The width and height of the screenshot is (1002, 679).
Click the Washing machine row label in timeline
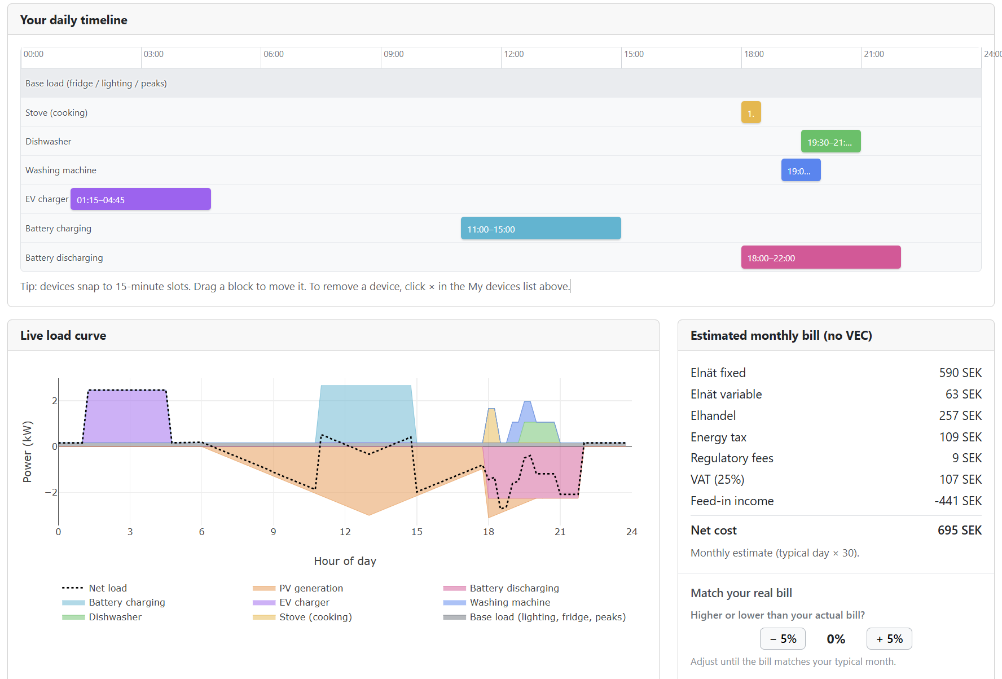(x=61, y=170)
